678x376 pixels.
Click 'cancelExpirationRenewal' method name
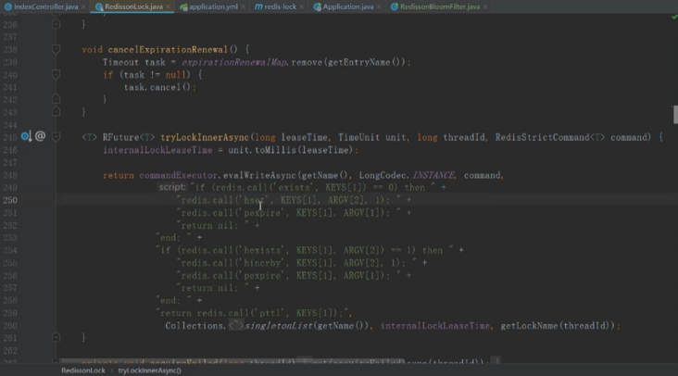168,50
